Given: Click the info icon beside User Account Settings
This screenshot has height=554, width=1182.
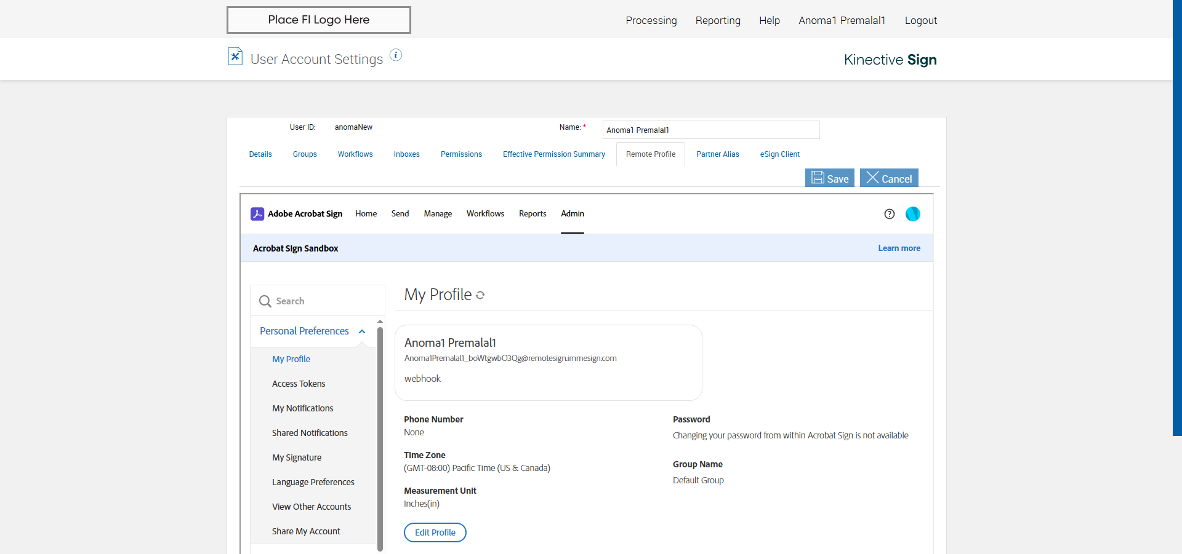Looking at the screenshot, I should 396,55.
